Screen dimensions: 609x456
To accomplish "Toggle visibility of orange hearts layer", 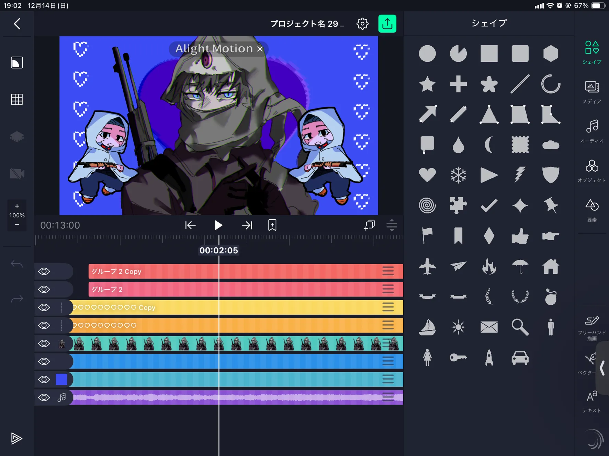I will (44, 325).
